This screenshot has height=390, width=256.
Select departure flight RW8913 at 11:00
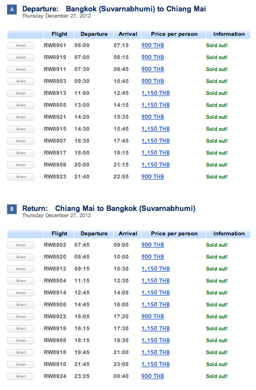pos(20,93)
